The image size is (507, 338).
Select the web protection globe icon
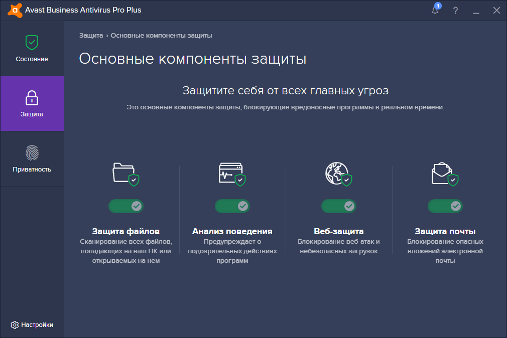338,175
